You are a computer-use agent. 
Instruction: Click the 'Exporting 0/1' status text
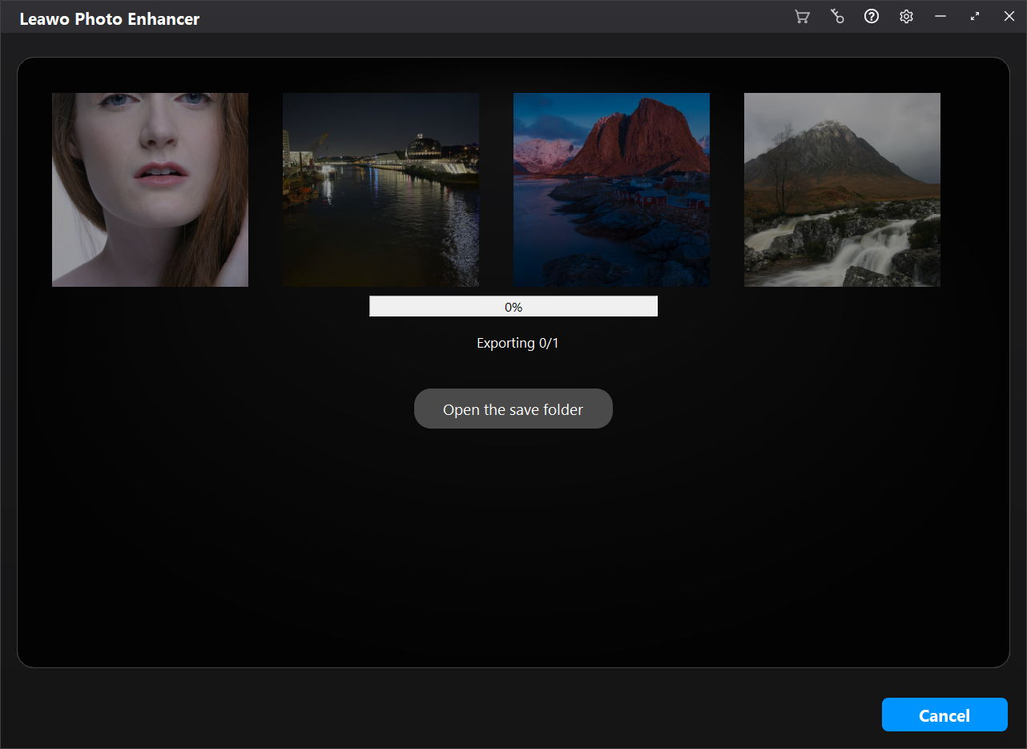(518, 343)
